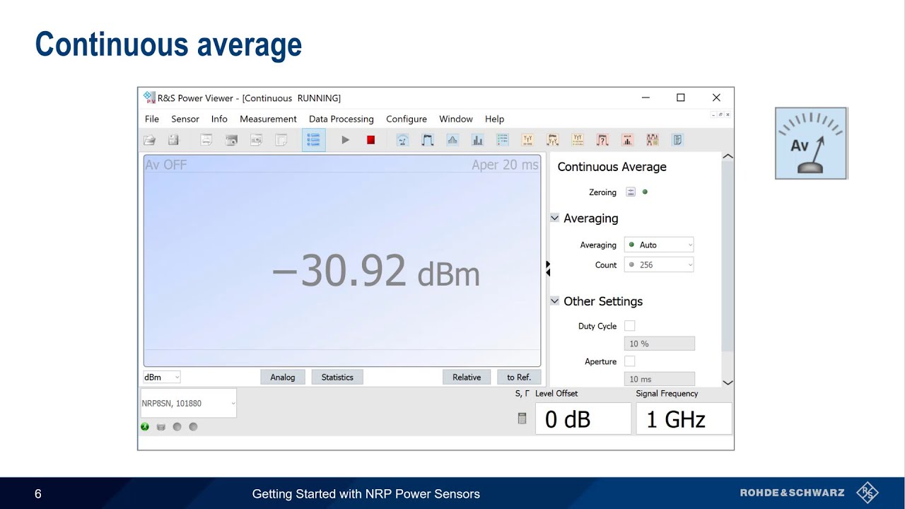The width and height of the screenshot is (905, 509).
Task: Click the Analog button
Action: coord(283,377)
